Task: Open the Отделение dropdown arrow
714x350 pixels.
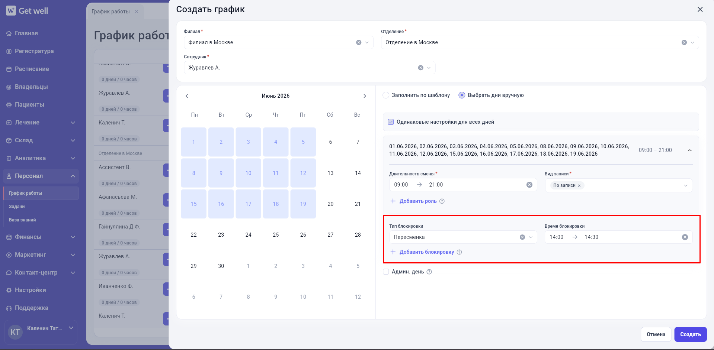Action: pyautogui.click(x=692, y=42)
